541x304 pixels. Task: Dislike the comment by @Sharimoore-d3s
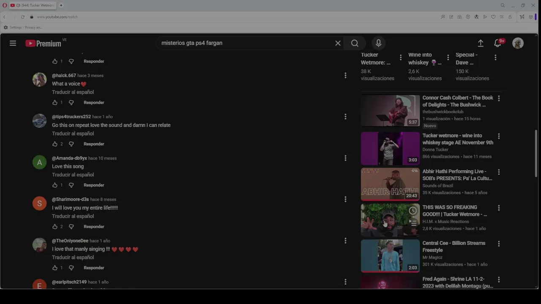point(71,227)
